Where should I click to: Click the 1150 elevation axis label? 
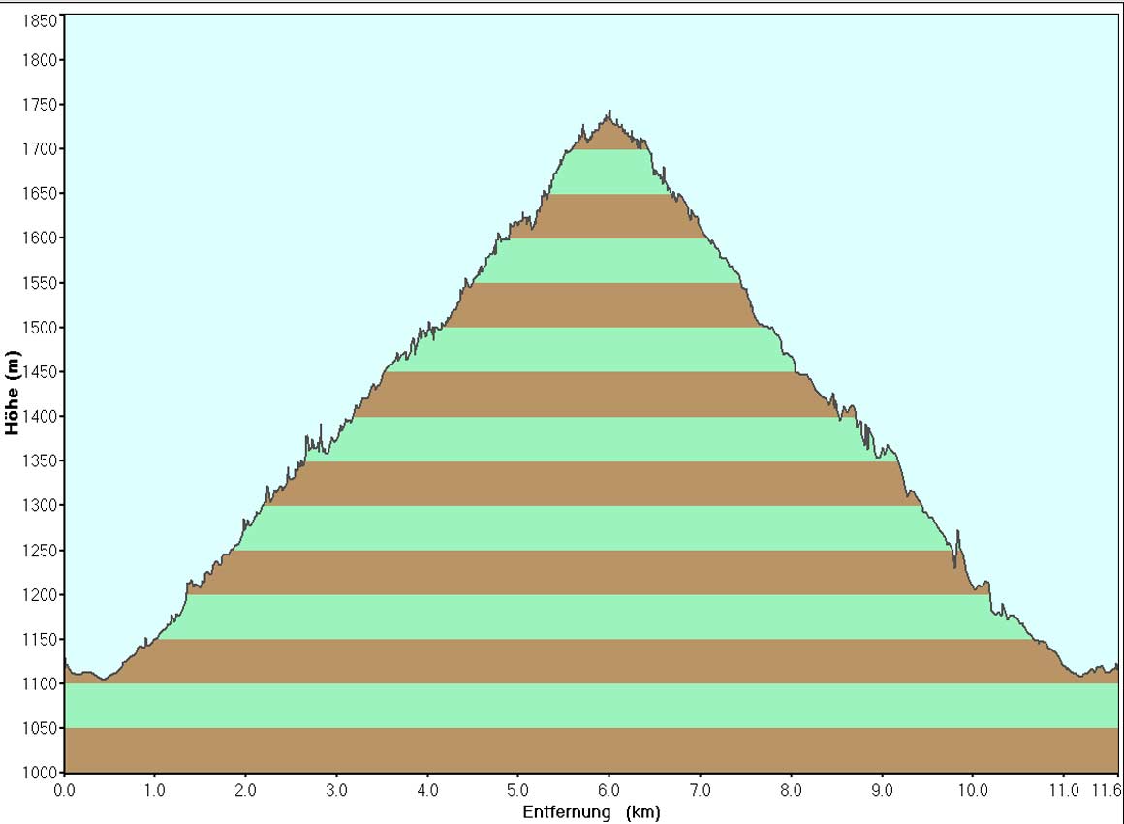pos(39,640)
